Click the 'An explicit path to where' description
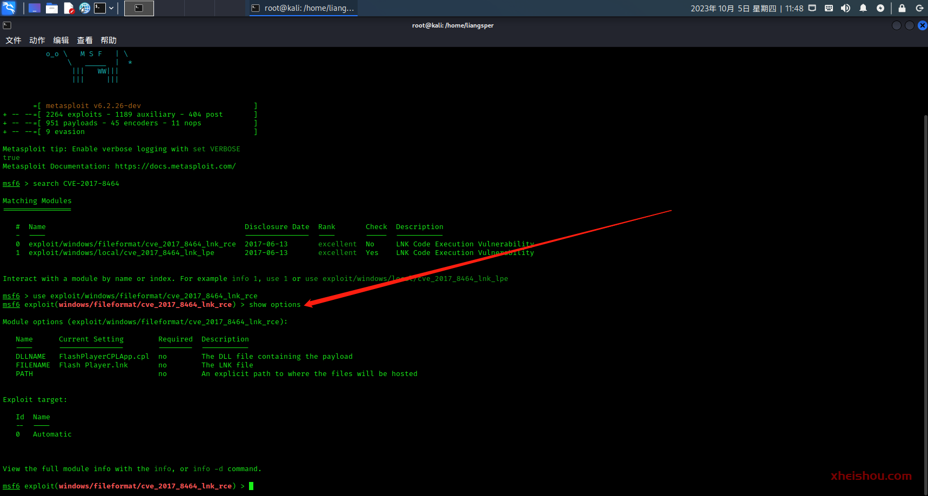 [x=310, y=374]
